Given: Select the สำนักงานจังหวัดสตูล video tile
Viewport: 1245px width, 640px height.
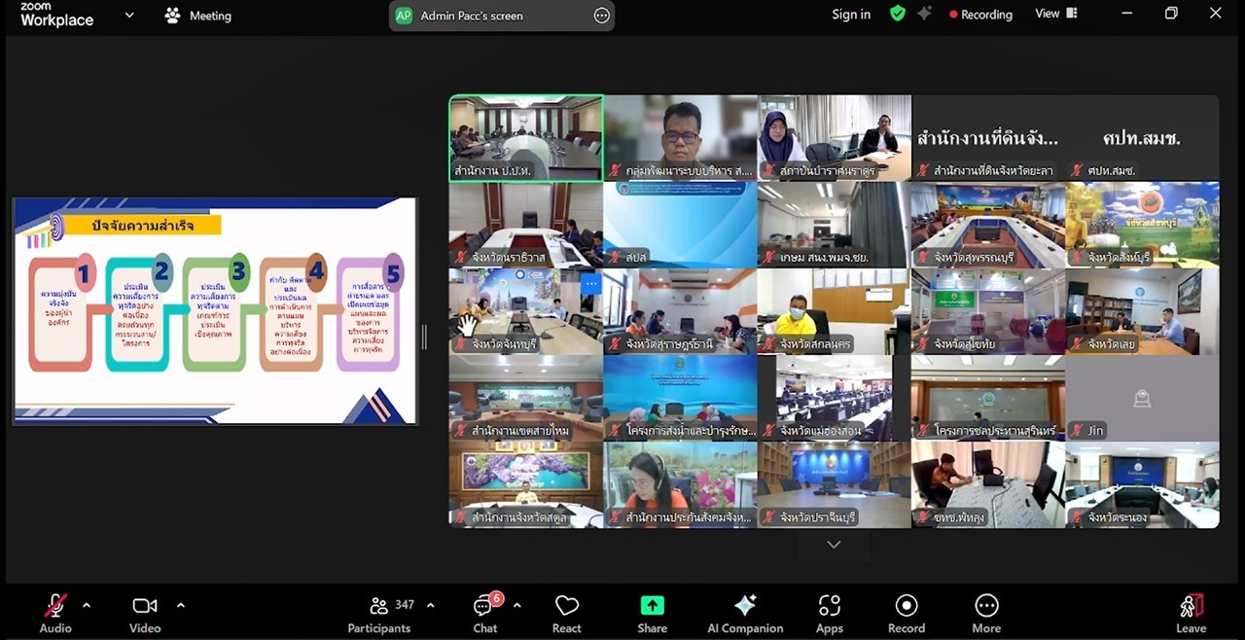Looking at the screenshot, I should pyautogui.click(x=526, y=484).
